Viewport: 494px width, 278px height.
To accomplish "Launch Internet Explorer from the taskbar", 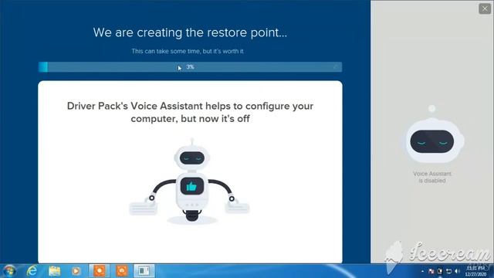I will coord(32,271).
